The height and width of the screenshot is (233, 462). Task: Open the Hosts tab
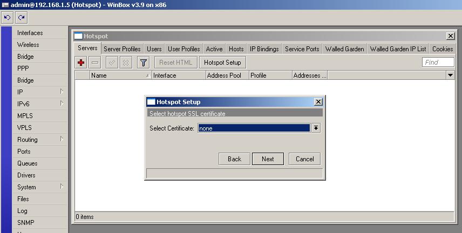click(x=236, y=49)
